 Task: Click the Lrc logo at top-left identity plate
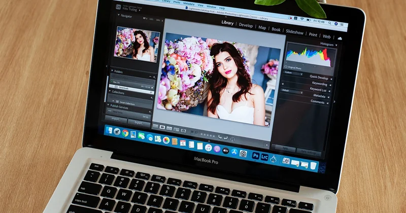(118, 7)
